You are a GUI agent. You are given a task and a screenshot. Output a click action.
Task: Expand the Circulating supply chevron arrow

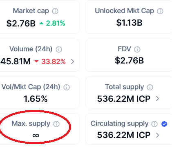(157, 135)
